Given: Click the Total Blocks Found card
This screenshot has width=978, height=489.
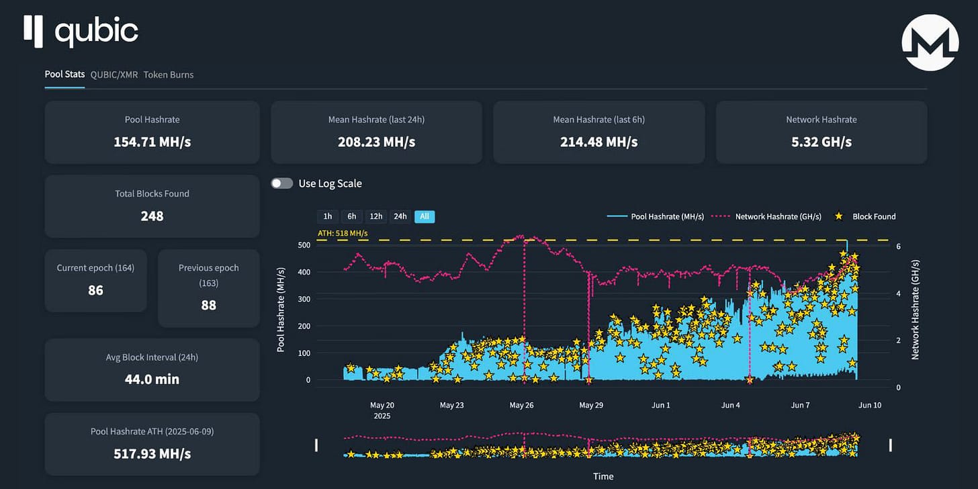Looking at the screenshot, I should click(152, 206).
